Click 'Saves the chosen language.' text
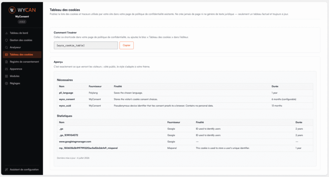This screenshot has width=329, height=177. (128, 93)
